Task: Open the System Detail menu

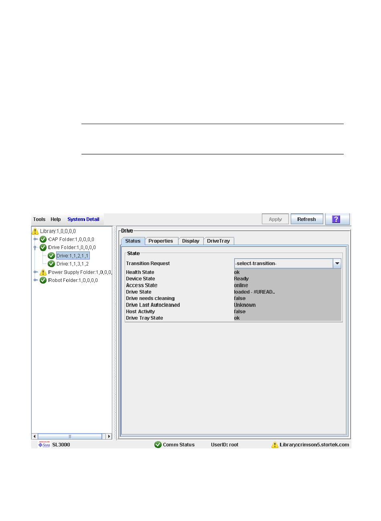Action: coord(83,219)
